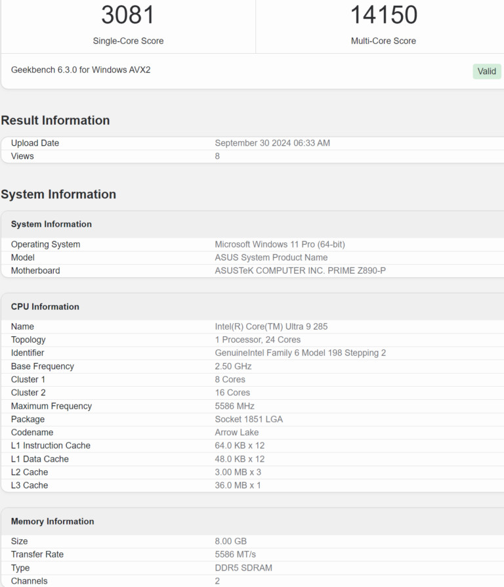This screenshot has height=587, width=504.
Task: Select ASUSTeK COMPUTER INC. PRIME Z890-P value
Action: click(301, 271)
